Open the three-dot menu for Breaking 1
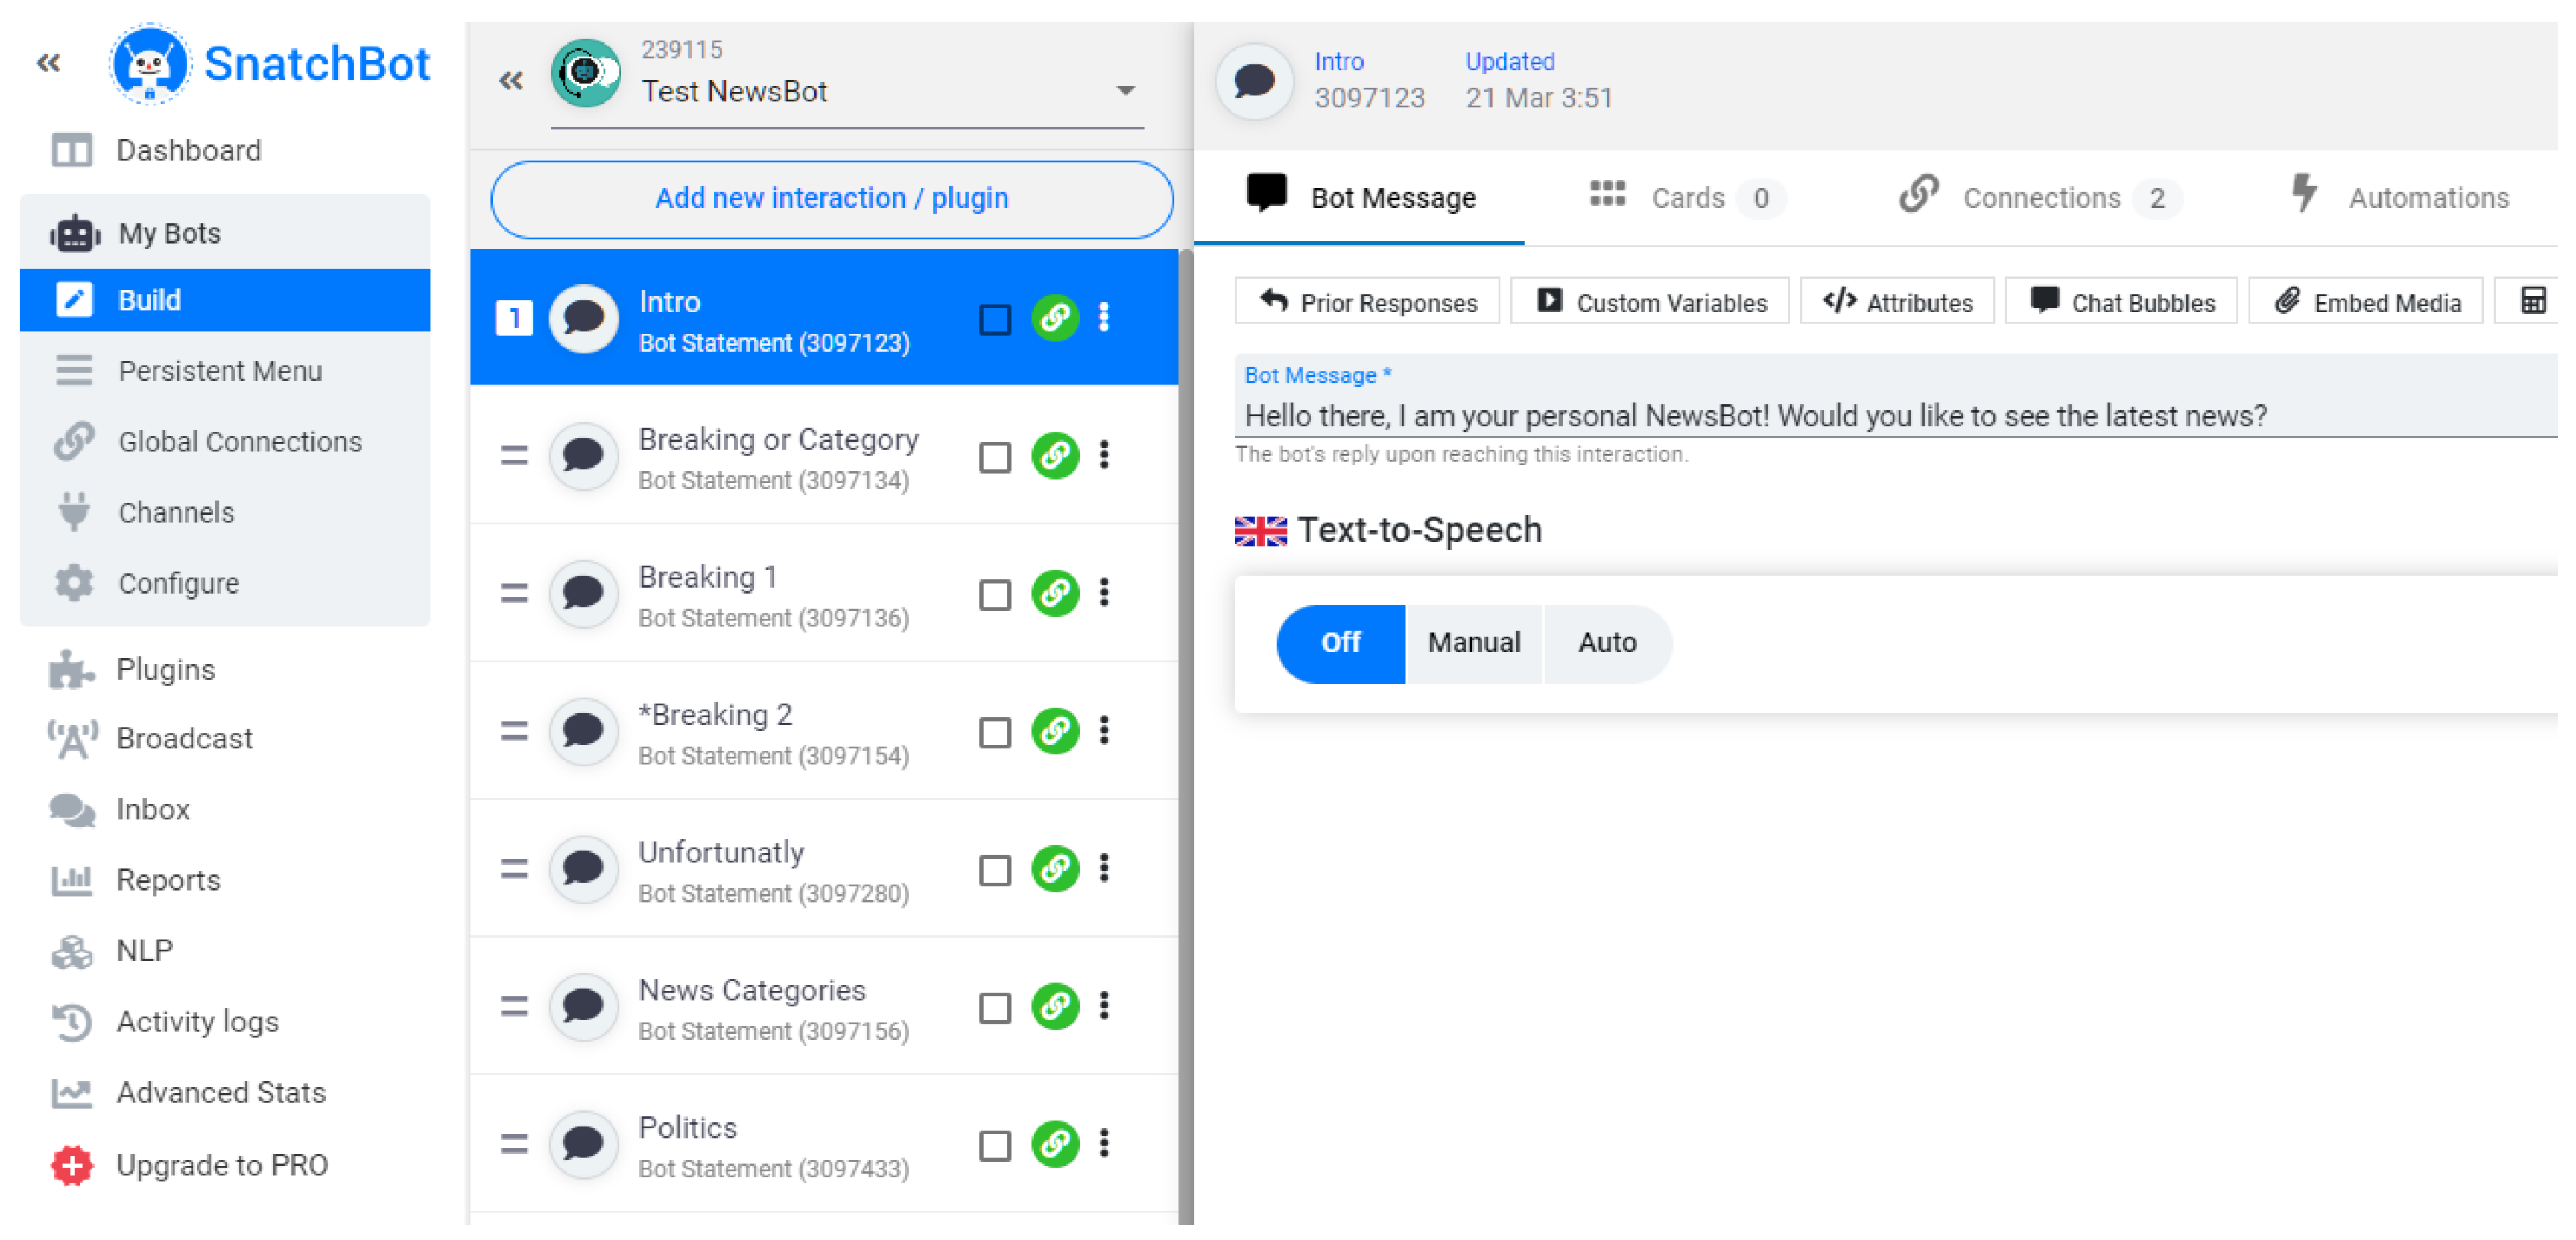 click(1103, 594)
